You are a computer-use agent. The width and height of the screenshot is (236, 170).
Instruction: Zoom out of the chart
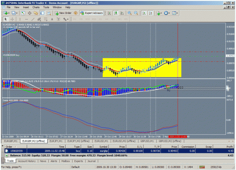(136, 13)
